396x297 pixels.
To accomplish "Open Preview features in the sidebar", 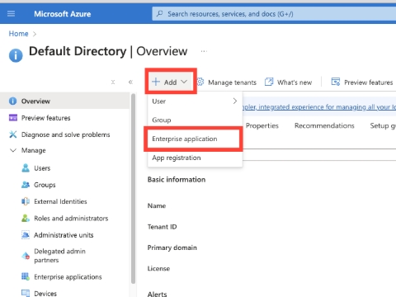I will [46, 118].
